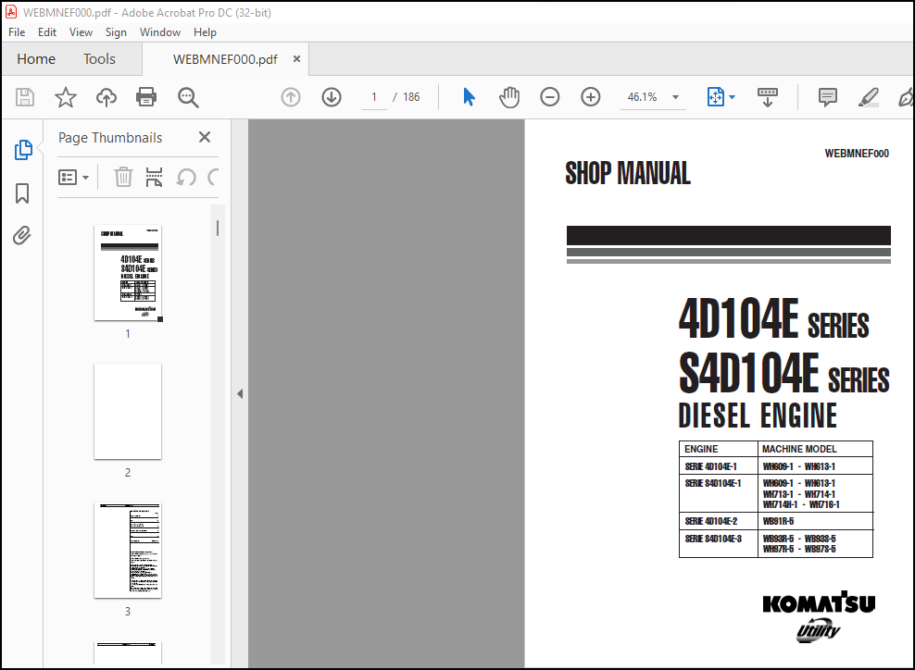Image resolution: width=915 pixels, height=670 pixels.
Task: Select page 1 thumbnail
Action: (128, 273)
